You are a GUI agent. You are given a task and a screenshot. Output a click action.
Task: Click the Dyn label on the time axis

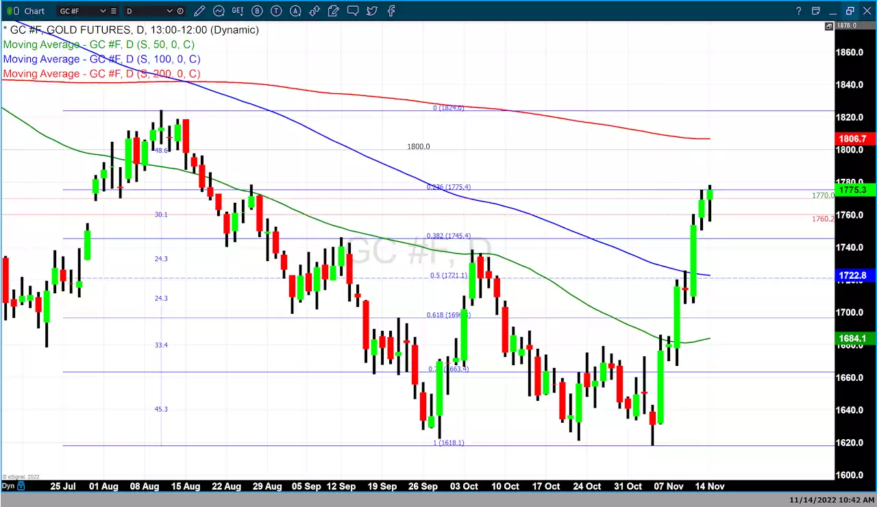(x=8, y=486)
